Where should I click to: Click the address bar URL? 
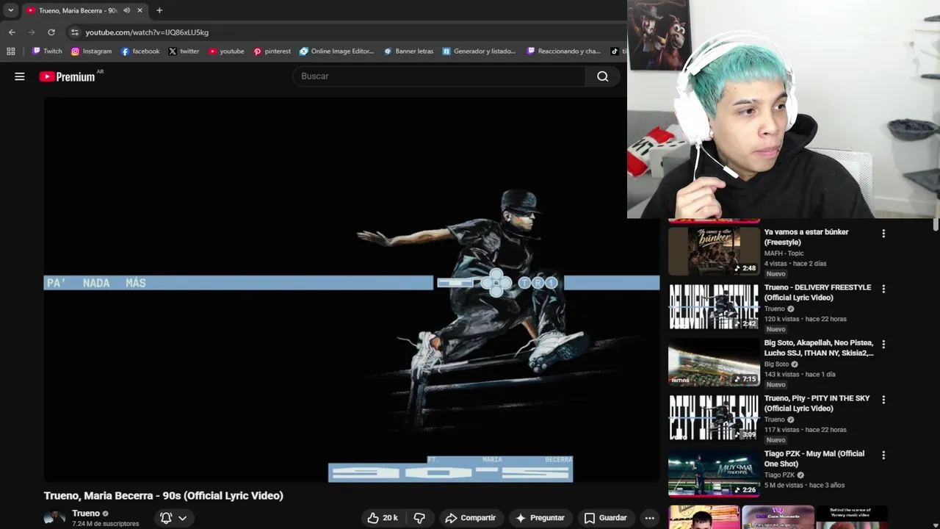[x=147, y=32]
